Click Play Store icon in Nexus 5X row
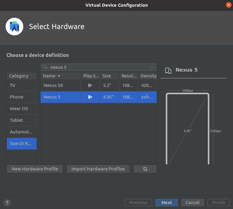 click(x=90, y=85)
